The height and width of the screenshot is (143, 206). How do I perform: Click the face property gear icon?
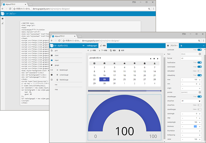click(x=200, y=54)
